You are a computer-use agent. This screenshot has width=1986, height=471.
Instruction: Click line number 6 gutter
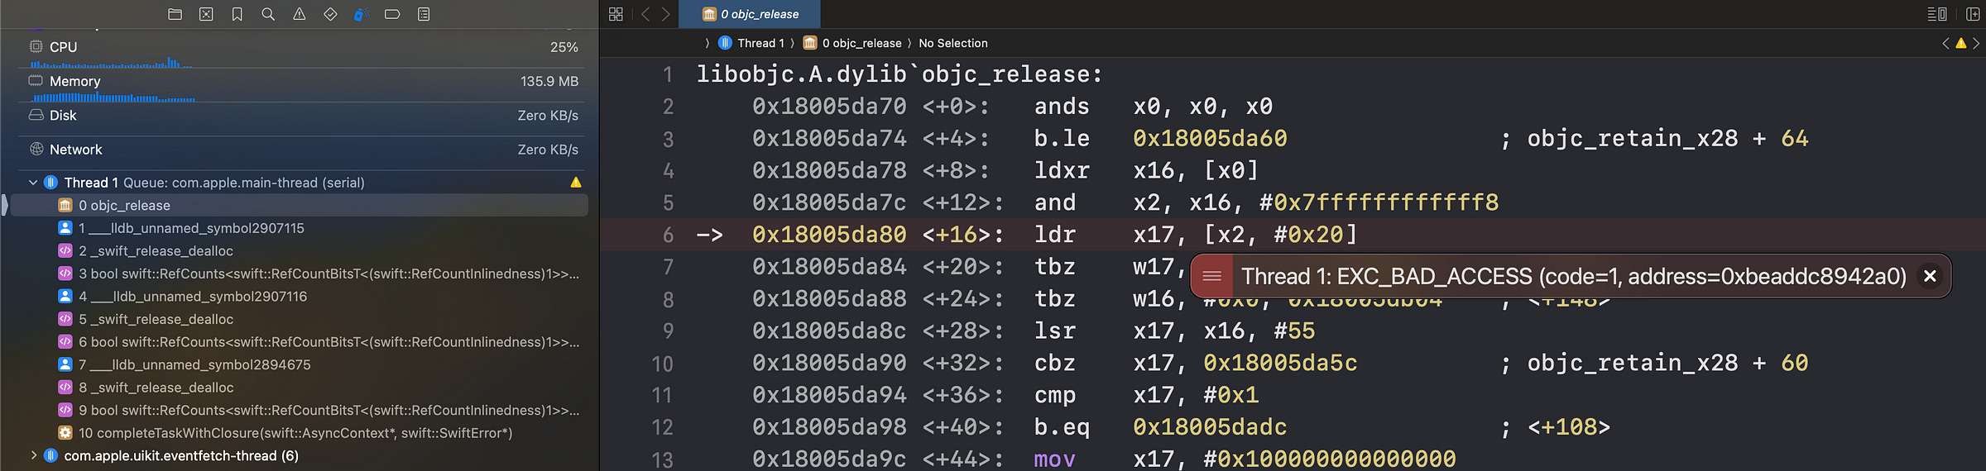[x=668, y=235]
